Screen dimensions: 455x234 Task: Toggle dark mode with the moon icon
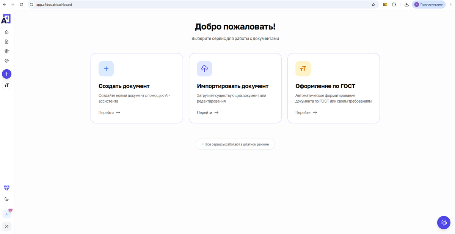[6, 199]
